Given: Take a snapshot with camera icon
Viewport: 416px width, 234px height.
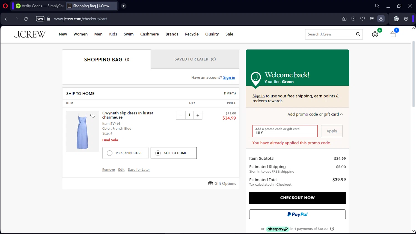Looking at the screenshot, I should point(344,19).
